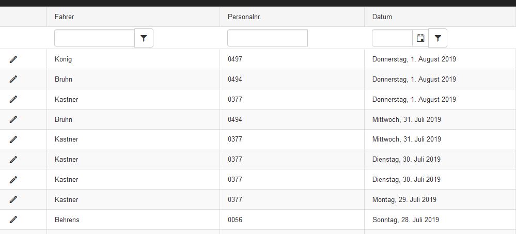Open filter options for Fahrer column
The width and height of the screenshot is (516, 234).
tap(144, 38)
